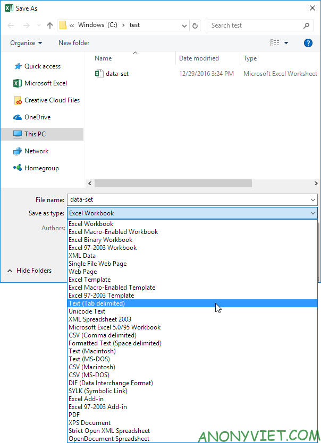
Task: Choose CSV (Comma delimited) file type
Action: [x=103, y=335]
